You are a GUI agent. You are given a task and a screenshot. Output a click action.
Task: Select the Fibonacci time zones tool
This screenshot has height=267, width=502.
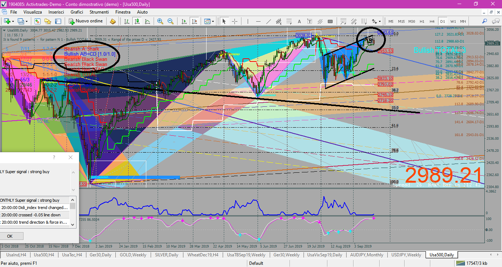364,21
